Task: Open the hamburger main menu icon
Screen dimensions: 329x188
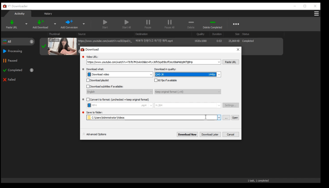Action: 316,14
